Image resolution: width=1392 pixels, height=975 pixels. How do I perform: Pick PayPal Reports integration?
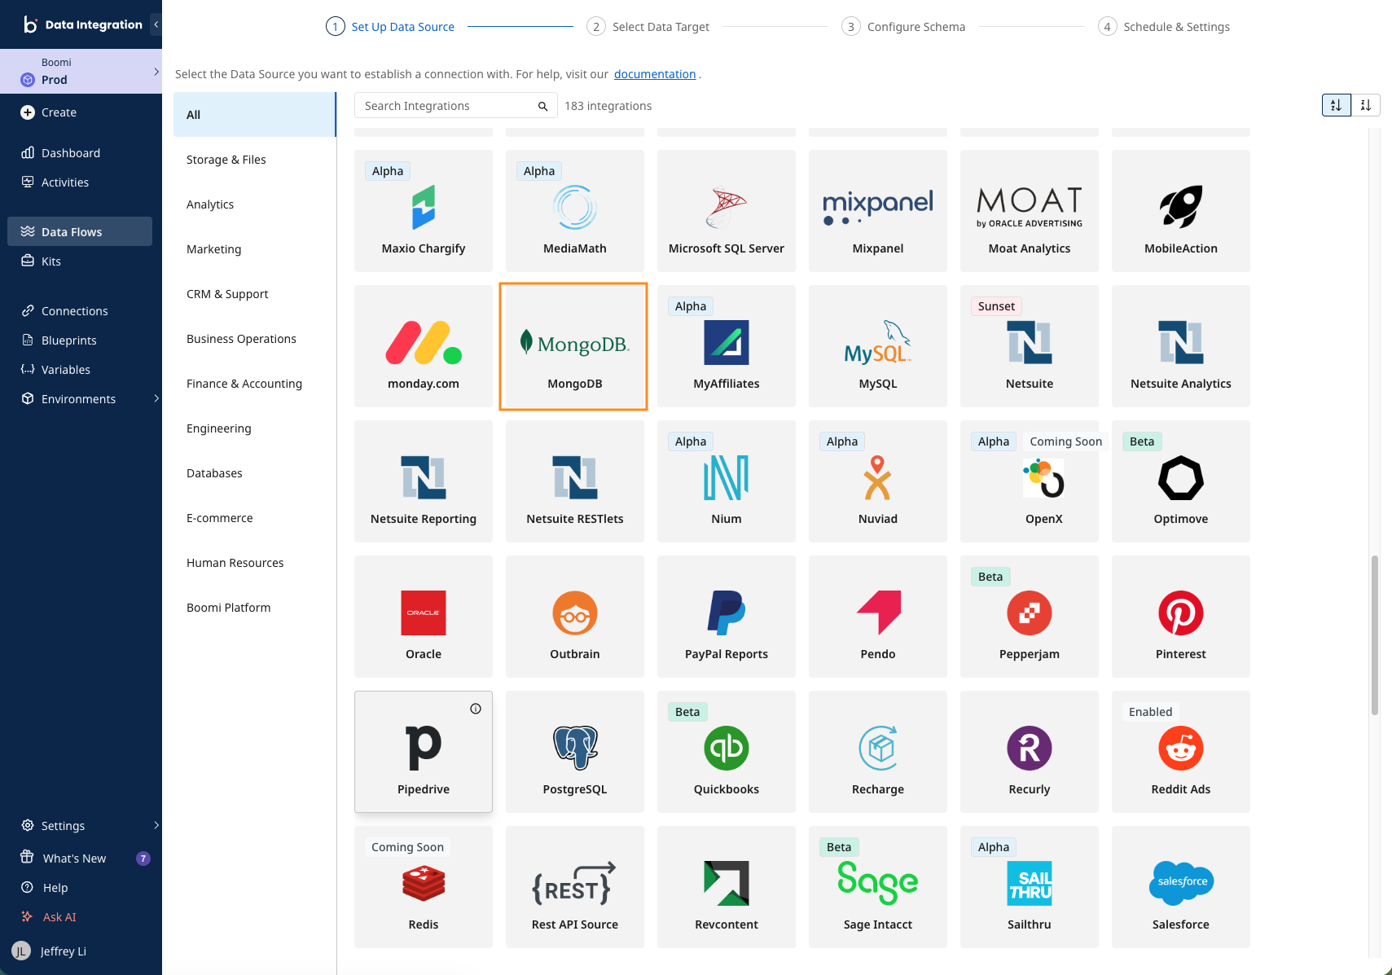pos(727,617)
